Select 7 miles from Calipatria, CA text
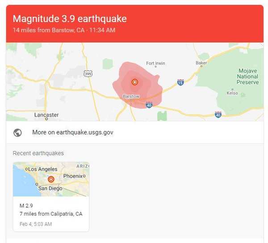The height and width of the screenshot is (243, 268). pyautogui.click(x=51, y=214)
